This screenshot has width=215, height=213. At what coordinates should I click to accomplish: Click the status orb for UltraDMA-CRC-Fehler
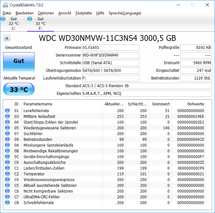[7, 197]
